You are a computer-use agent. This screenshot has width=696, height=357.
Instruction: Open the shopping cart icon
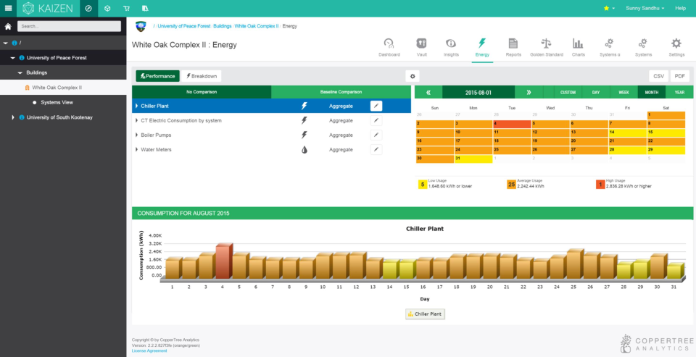(x=126, y=9)
